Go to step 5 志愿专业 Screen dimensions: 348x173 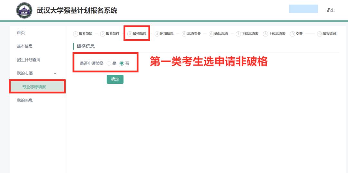(x=191, y=34)
